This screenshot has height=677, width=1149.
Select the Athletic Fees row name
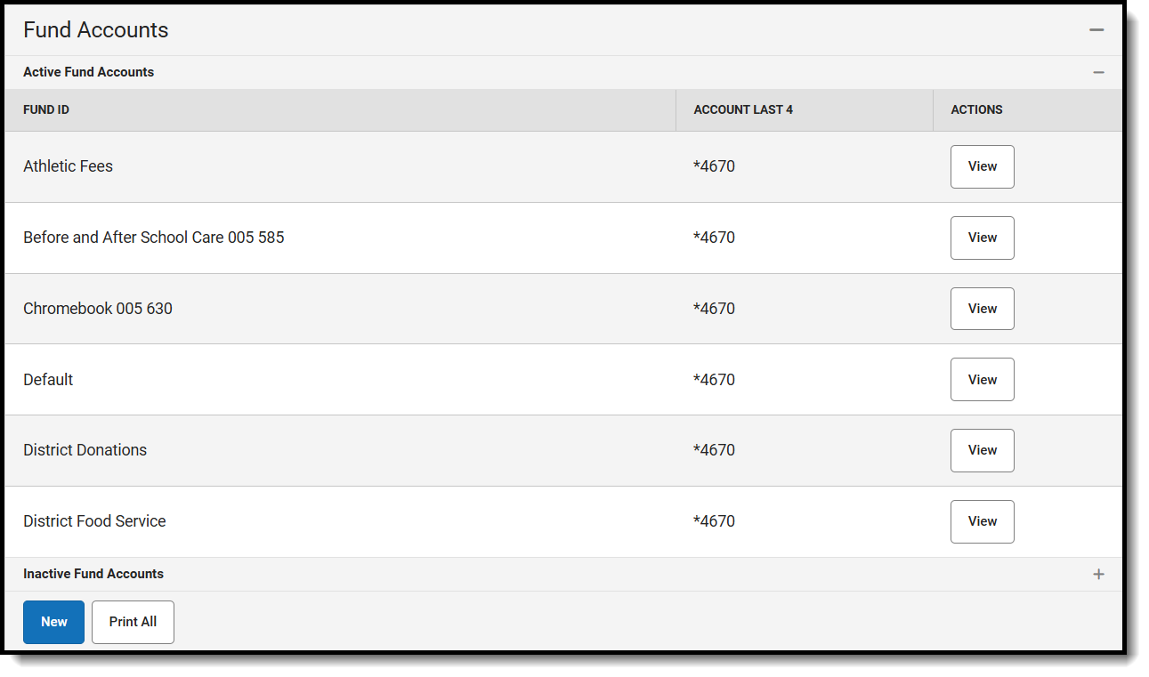click(x=68, y=166)
